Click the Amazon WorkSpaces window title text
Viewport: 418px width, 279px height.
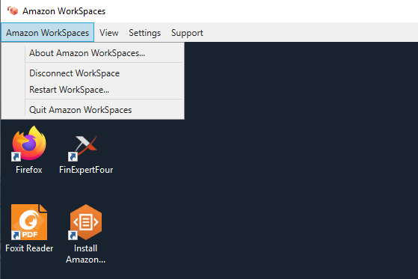coord(64,11)
